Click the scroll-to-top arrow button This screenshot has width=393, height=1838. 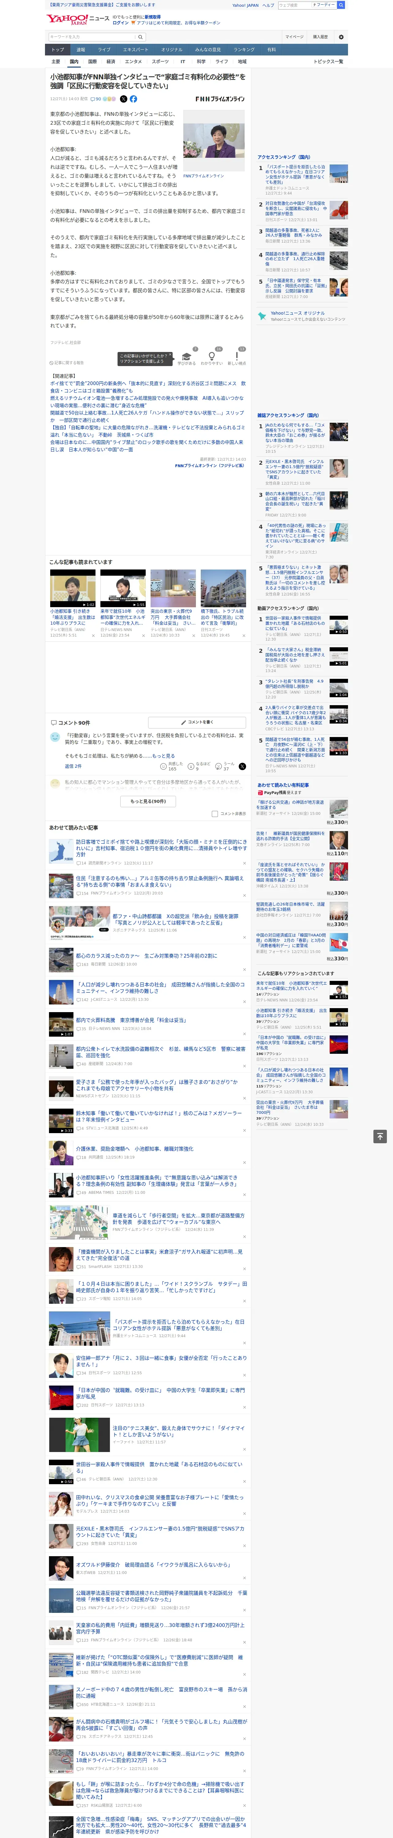[x=380, y=1136]
